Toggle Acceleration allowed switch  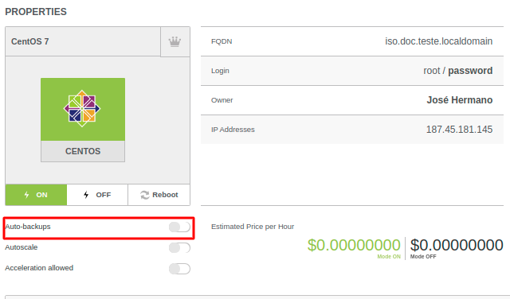(x=179, y=269)
